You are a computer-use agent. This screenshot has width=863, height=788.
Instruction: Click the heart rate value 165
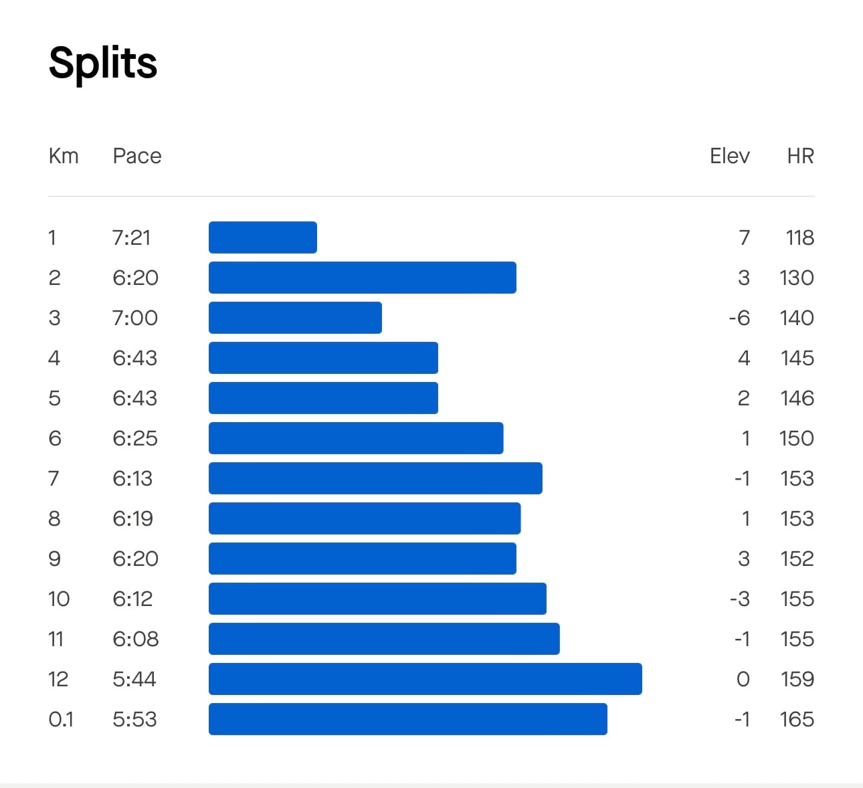797,719
